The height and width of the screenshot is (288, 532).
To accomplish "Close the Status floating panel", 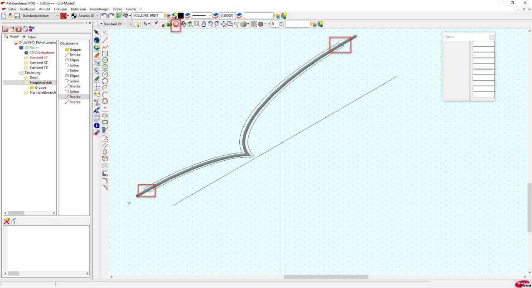I will [491, 37].
